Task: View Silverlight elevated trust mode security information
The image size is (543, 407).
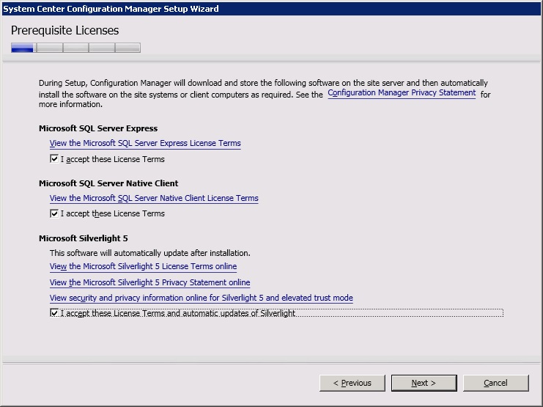Action: pyautogui.click(x=201, y=298)
